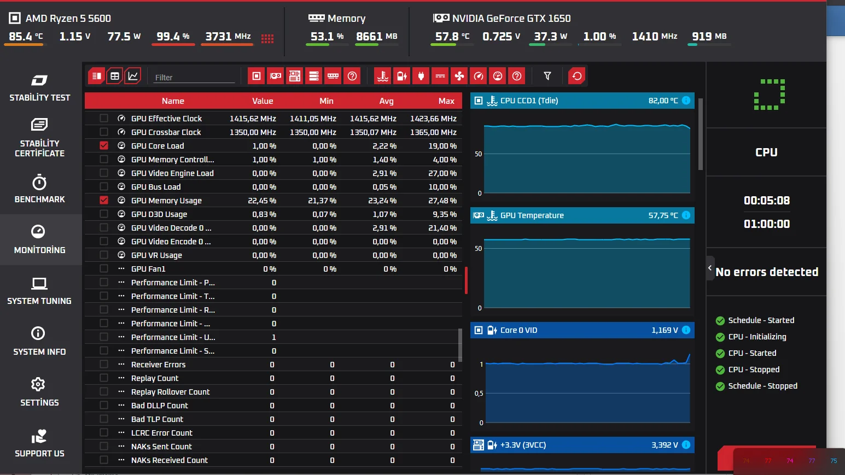
Task: Click 'Schedule - Started' log entry
Action: point(761,320)
